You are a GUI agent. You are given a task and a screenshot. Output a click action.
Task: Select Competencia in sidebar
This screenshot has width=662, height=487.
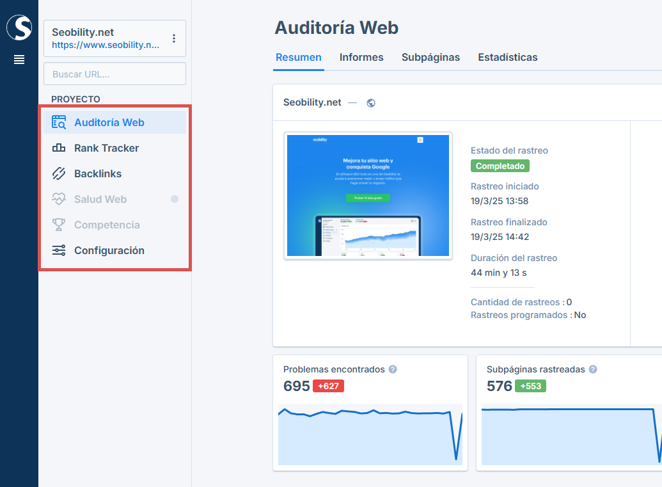[115, 225]
